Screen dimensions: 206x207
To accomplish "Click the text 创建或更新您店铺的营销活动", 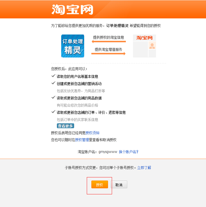I will (79, 84).
